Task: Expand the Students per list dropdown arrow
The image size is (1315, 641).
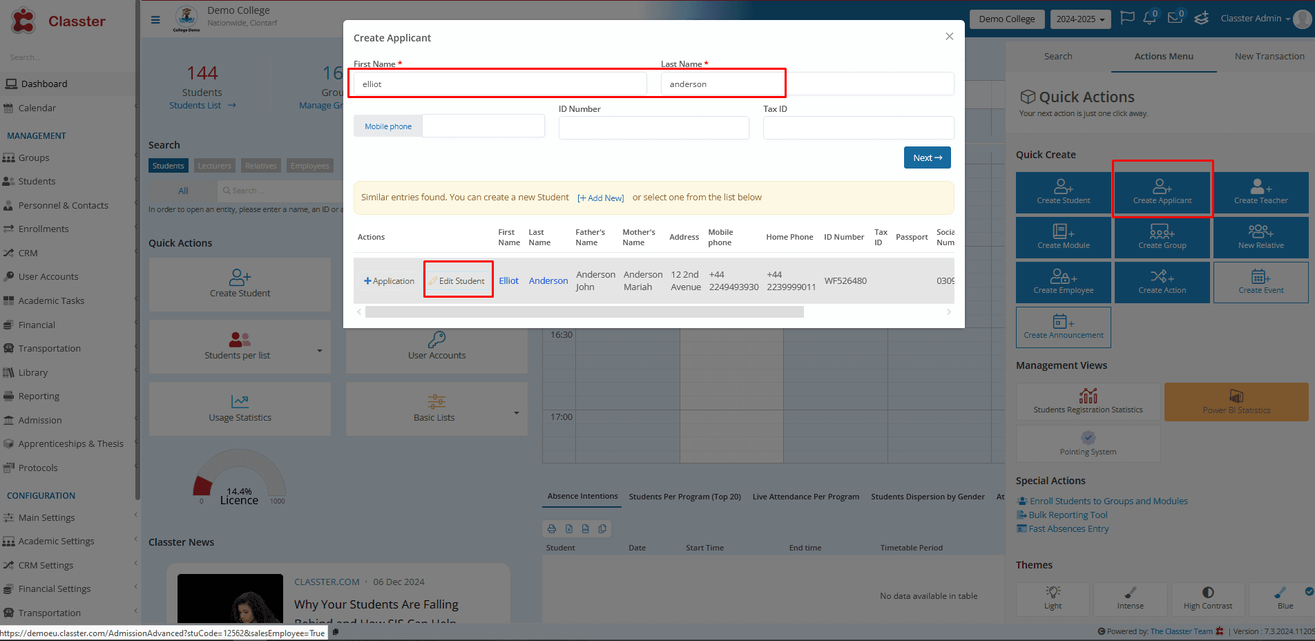Action: pos(320,351)
